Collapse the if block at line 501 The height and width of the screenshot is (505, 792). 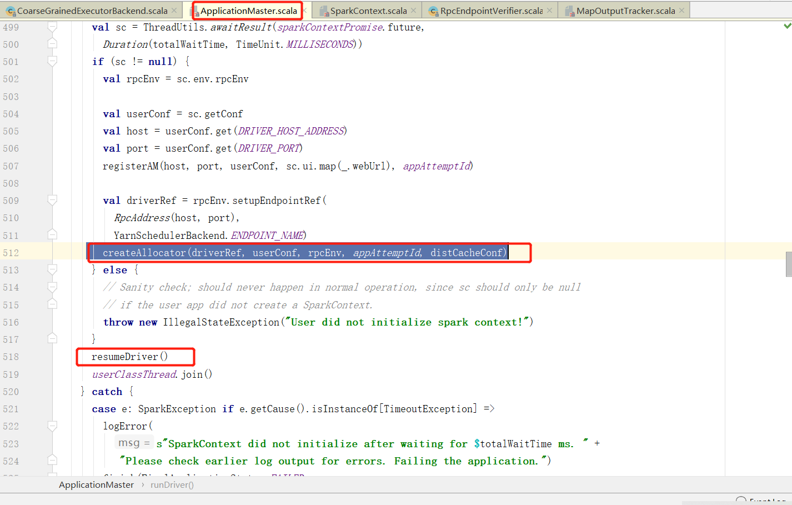pos(52,61)
